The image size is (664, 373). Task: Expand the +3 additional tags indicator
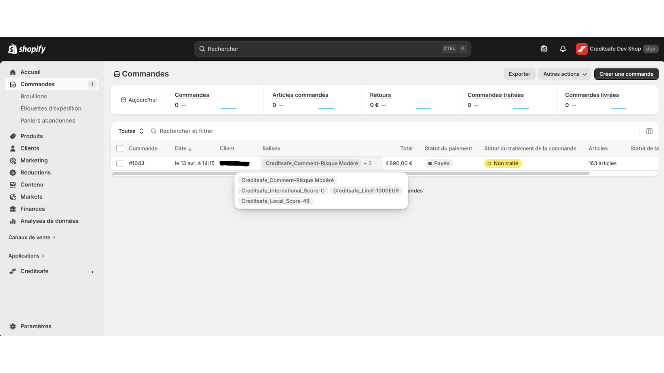point(367,163)
